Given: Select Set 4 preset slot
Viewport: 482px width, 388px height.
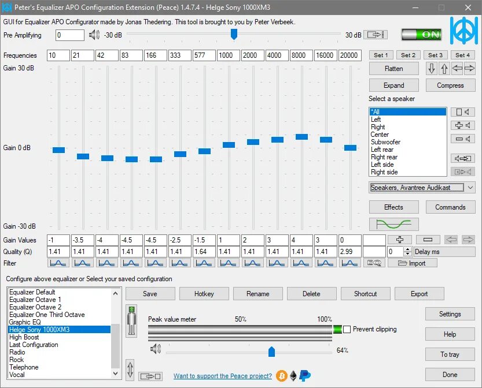Looking at the screenshot, I should [463, 55].
